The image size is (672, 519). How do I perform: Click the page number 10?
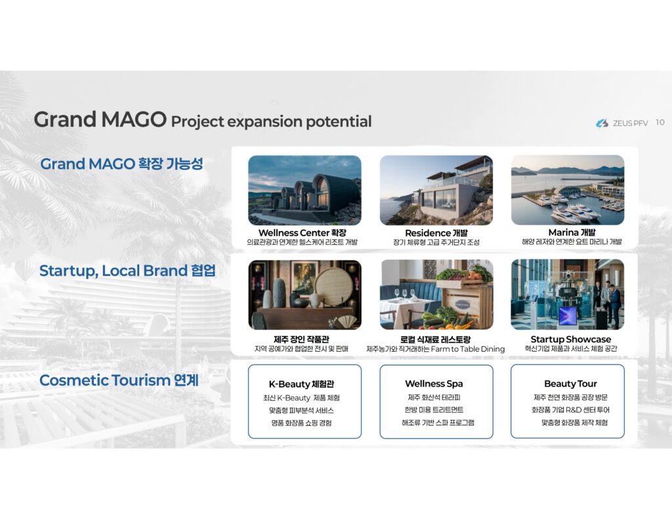[660, 123]
